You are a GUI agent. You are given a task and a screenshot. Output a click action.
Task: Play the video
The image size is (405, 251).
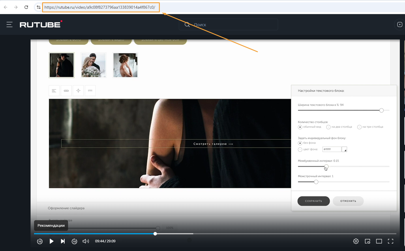pos(51,241)
